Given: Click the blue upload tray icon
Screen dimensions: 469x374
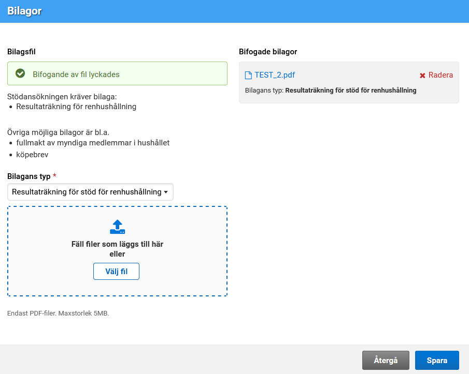Looking at the screenshot, I should click(118, 227).
